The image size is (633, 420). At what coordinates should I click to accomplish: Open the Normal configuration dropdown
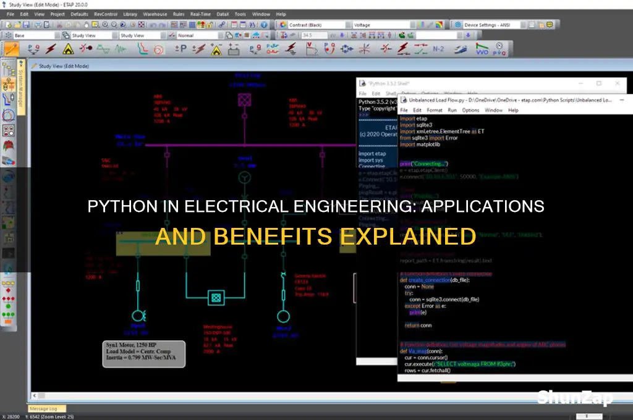[200, 35]
